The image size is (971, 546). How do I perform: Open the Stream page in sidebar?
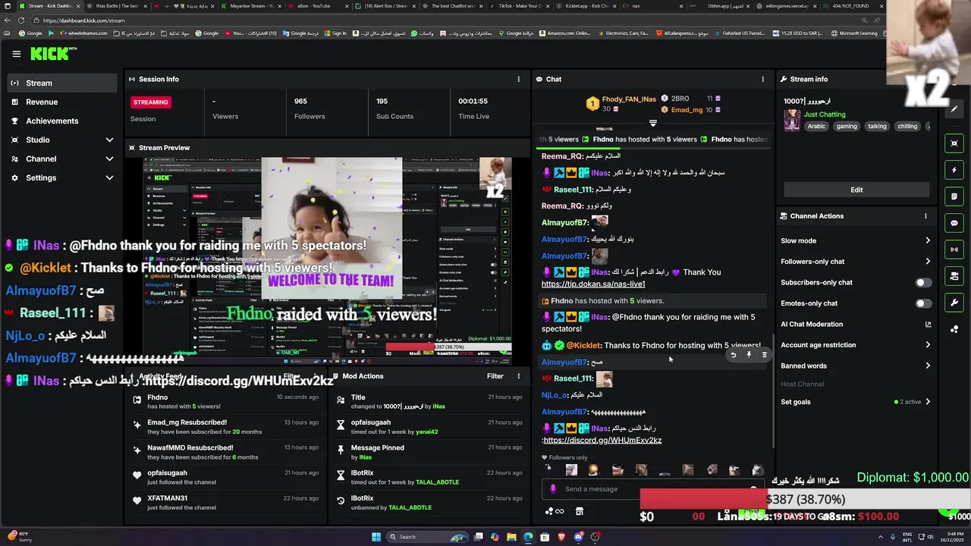click(62, 83)
